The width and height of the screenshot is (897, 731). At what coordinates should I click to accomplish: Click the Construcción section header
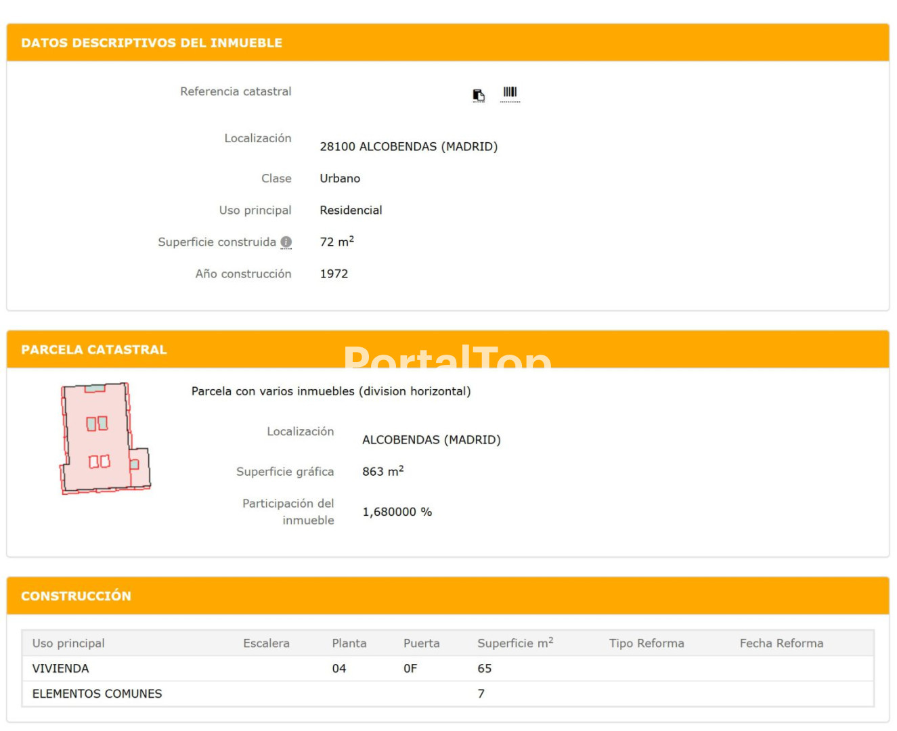coord(76,596)
